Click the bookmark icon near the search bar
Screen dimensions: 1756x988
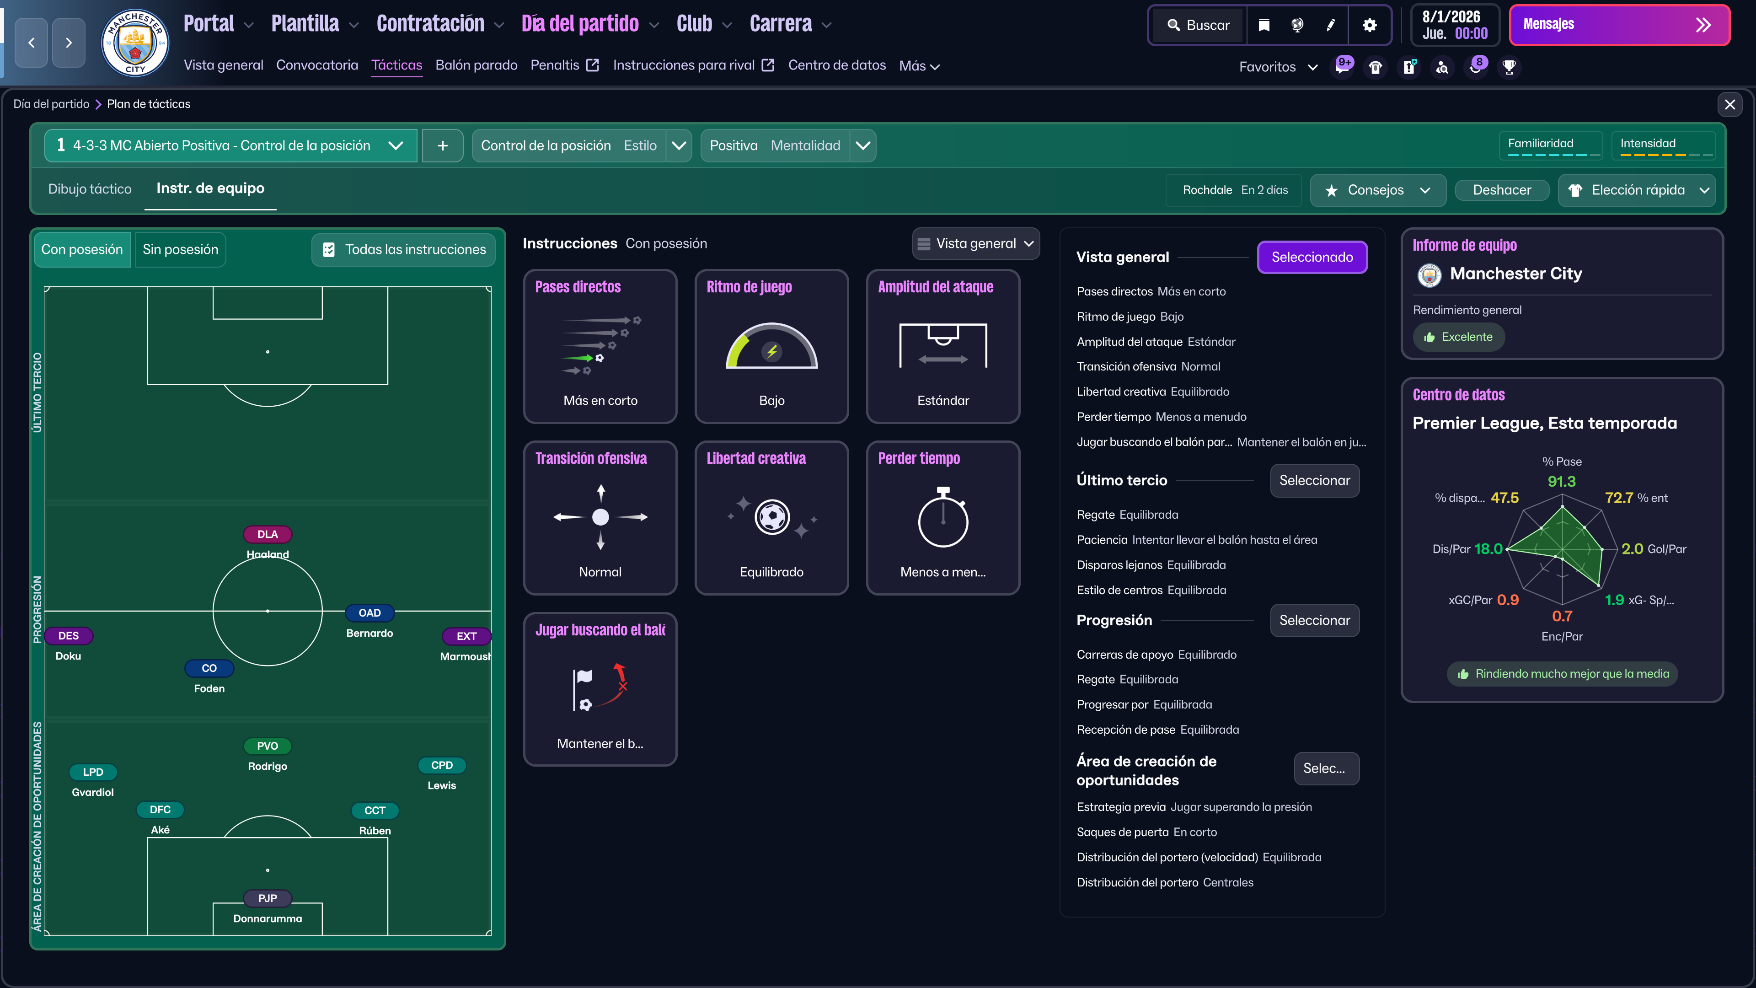click(1264, 25)
